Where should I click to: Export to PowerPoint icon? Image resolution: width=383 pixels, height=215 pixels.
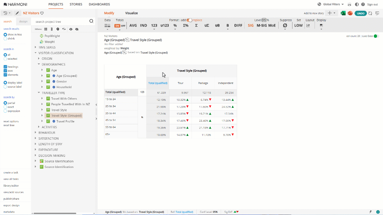(350, 13)
